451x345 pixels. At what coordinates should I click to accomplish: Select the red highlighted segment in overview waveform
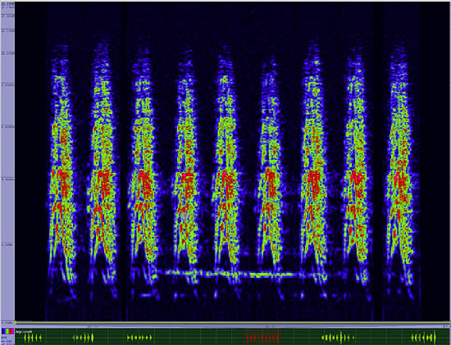click(x=262, y=338)
